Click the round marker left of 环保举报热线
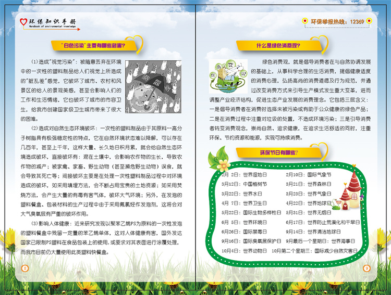The image size is (391, 295). click(305, 21)
